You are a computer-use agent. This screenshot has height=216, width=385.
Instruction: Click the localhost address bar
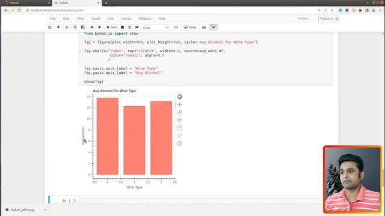(x=170, y=10)
